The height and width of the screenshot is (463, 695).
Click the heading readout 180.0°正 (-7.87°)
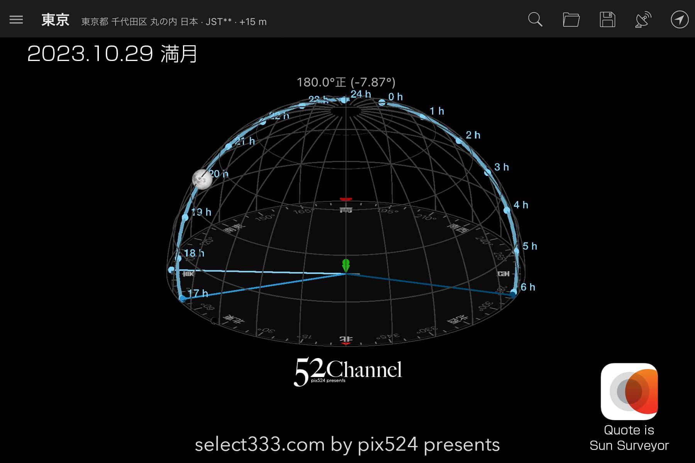click(x=346, y=82)
